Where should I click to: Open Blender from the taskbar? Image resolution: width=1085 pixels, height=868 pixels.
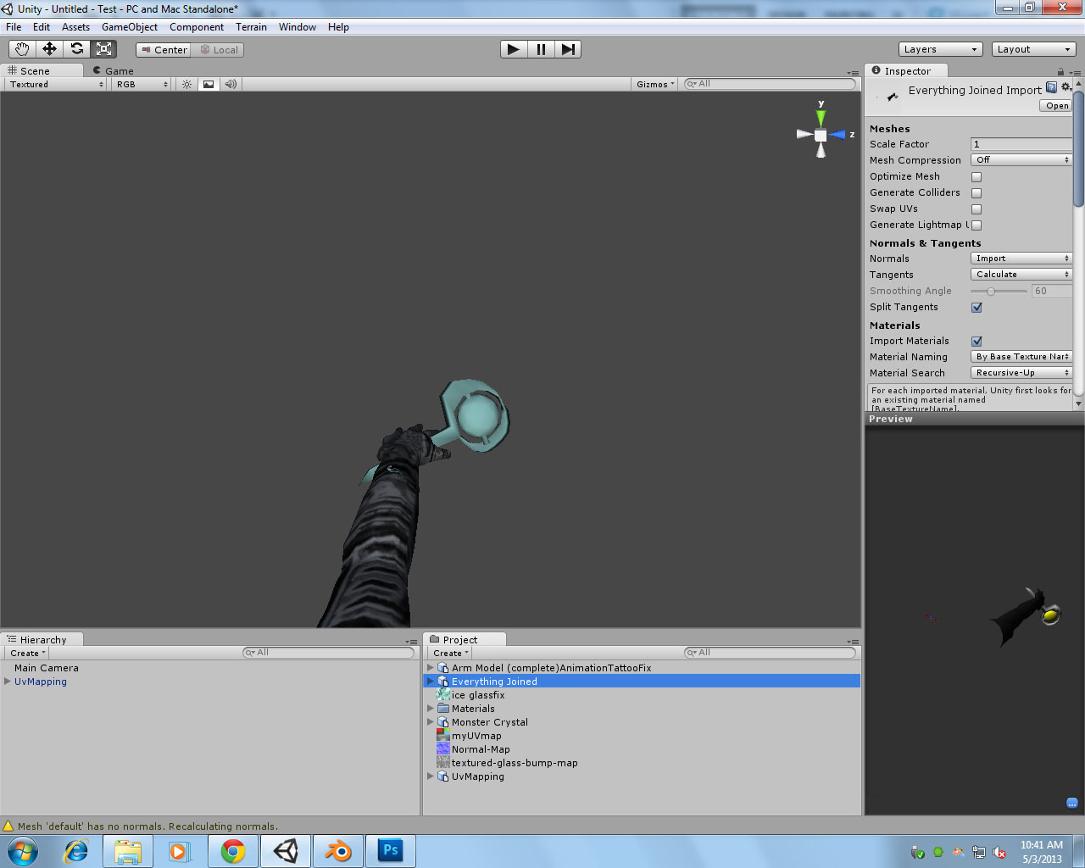coord(338,851)
